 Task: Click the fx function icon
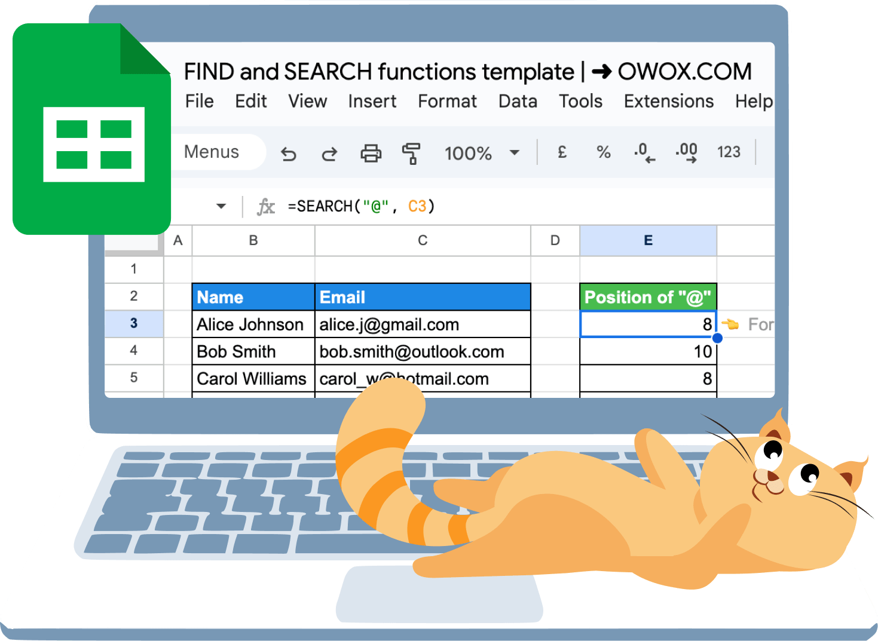point(266,207)
